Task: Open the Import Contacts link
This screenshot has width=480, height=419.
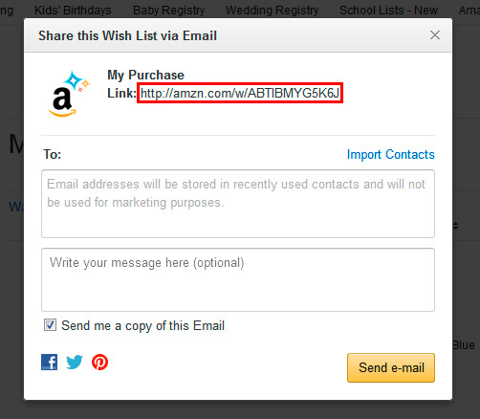Action: (x=391, y=154)
